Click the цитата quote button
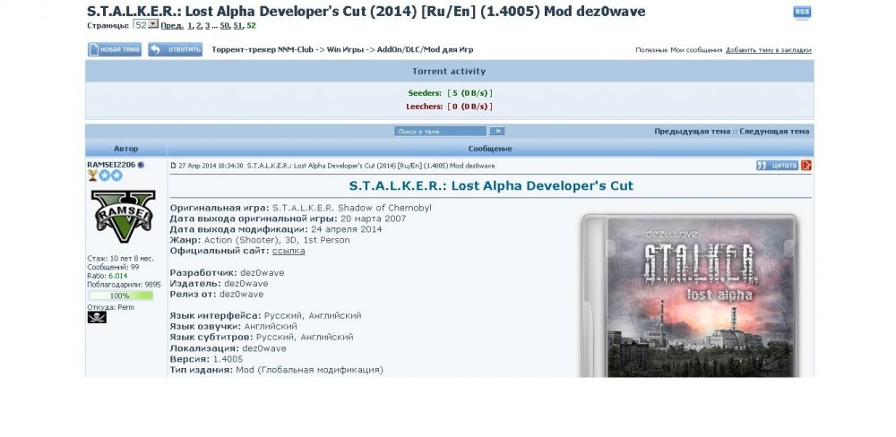The image size is (896, 437). (x=777, y=165)
